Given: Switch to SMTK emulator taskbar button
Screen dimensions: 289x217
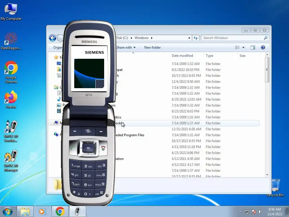Looking at the screenshot, I should (78, 211).
